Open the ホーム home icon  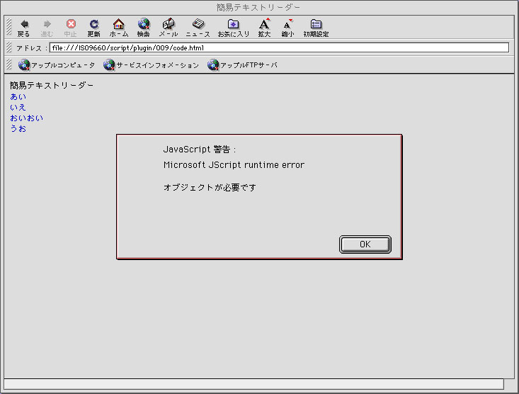(x=119, y=28)
